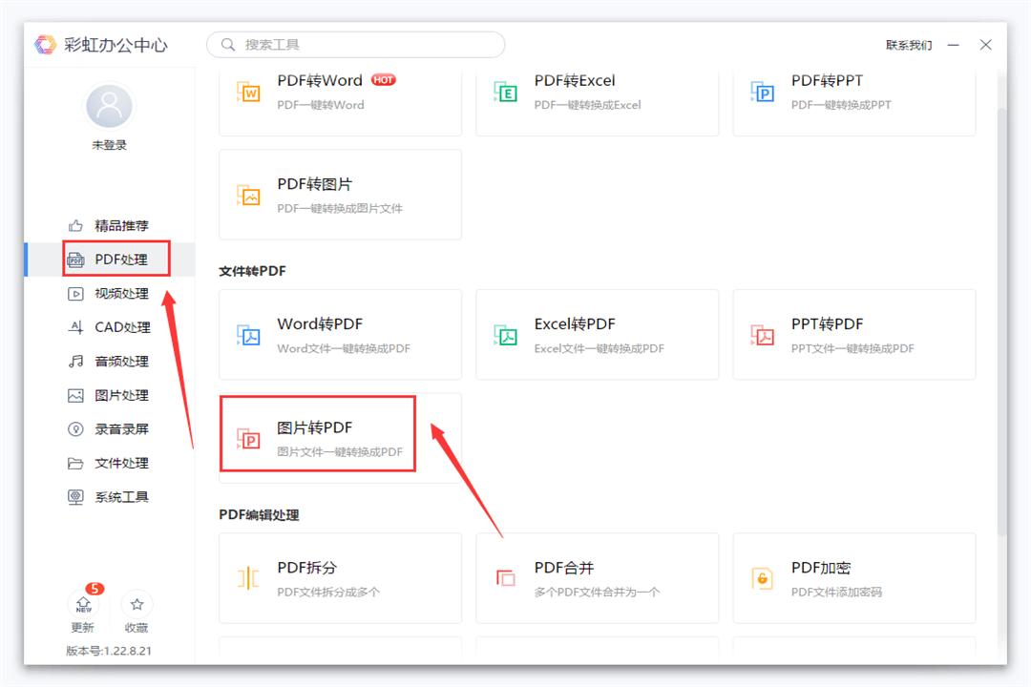This screenshot has height=687, width=1031.
Task: Click the 搜索工具 search field
Action: 355,44
